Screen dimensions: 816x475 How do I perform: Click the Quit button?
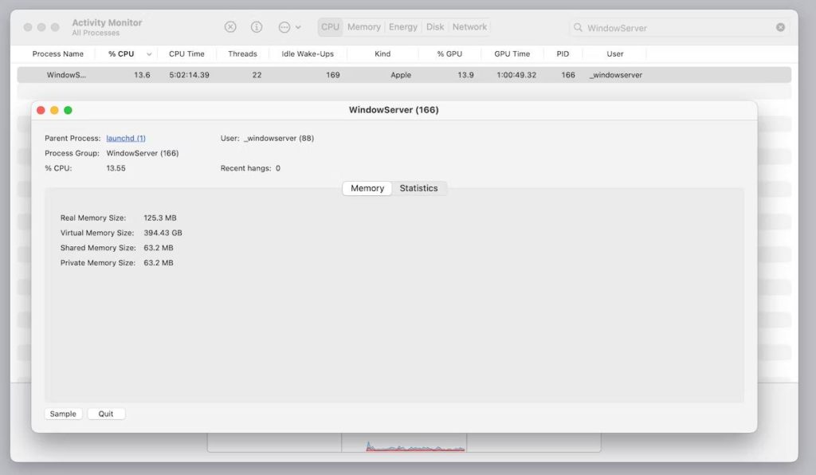(x=106, y=414)
